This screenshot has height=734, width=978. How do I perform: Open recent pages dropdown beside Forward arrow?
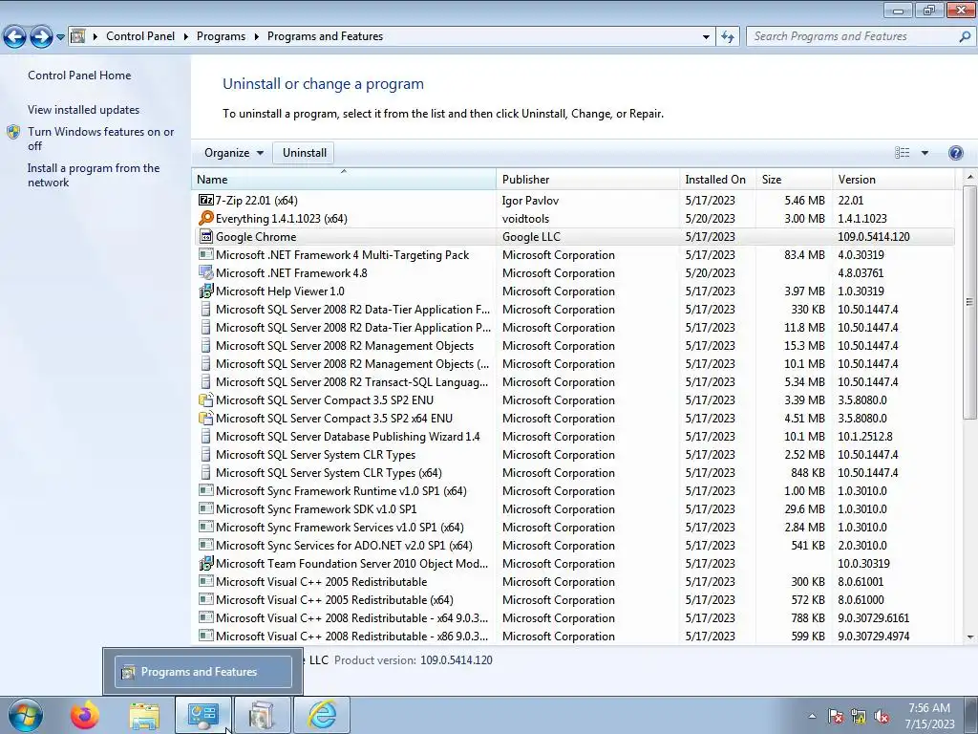(60, 37)
